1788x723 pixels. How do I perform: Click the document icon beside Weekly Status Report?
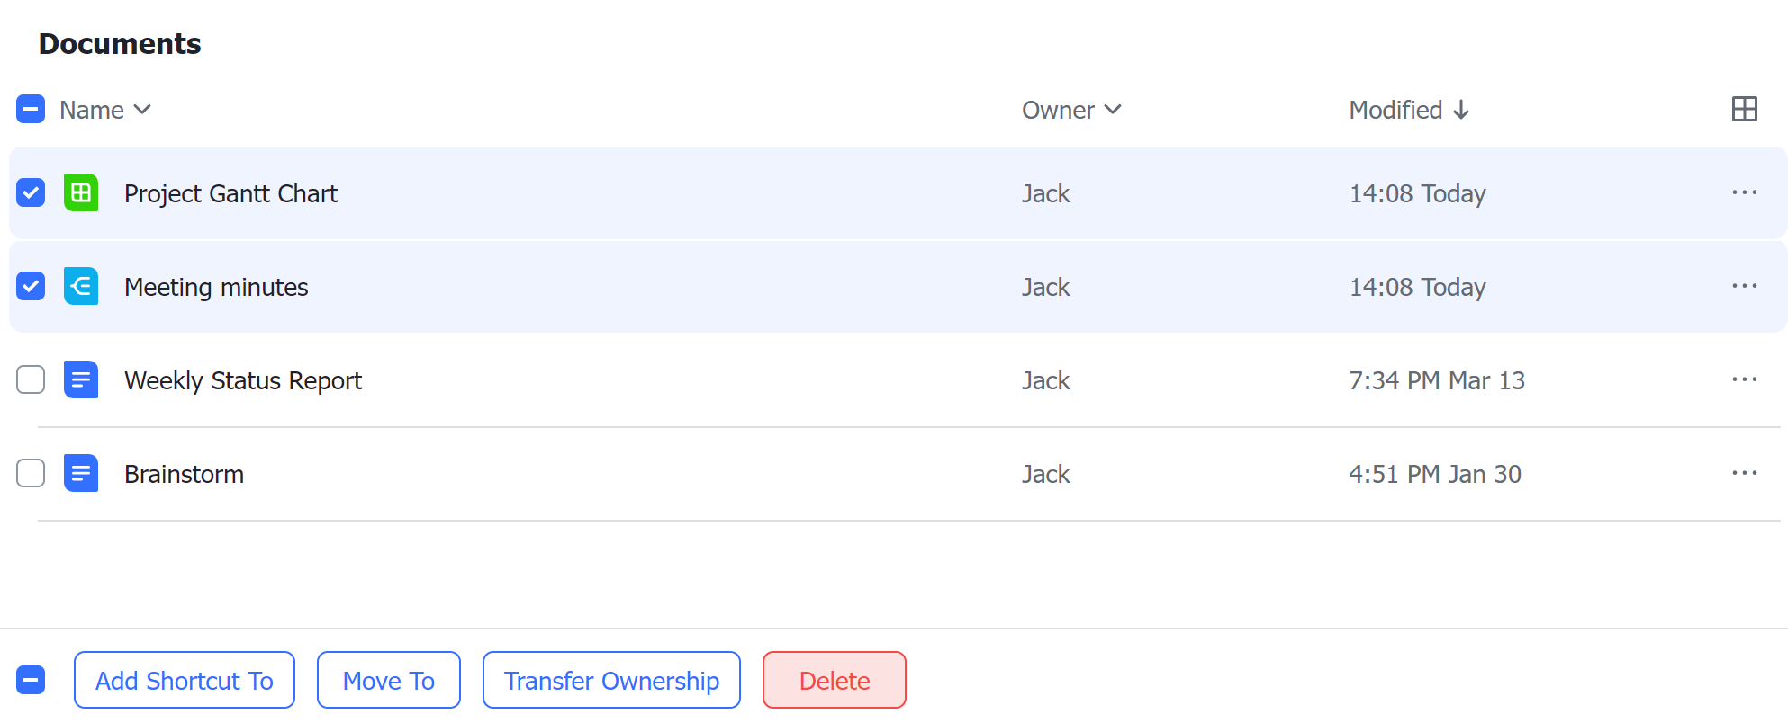(80, 379)
